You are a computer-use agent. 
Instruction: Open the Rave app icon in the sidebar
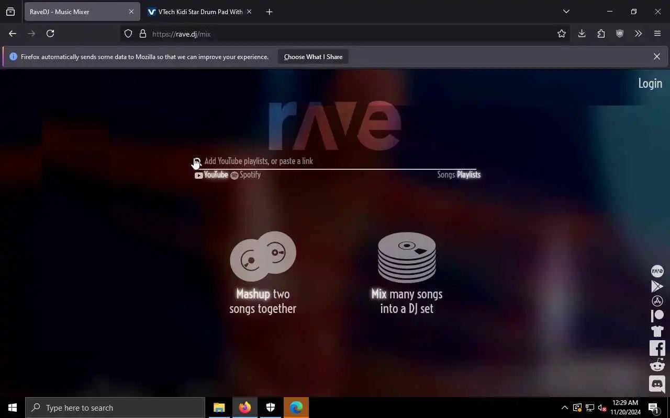(657, 271)
